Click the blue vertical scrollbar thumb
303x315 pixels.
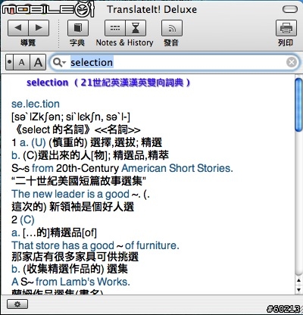[x=298, y=104]
